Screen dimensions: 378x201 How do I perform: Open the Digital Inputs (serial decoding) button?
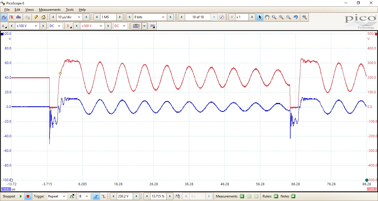click(136, 26)
